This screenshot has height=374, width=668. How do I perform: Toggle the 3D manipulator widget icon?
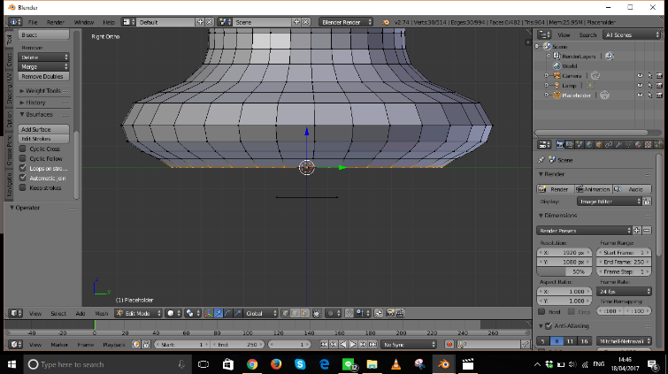coord(208,314)
